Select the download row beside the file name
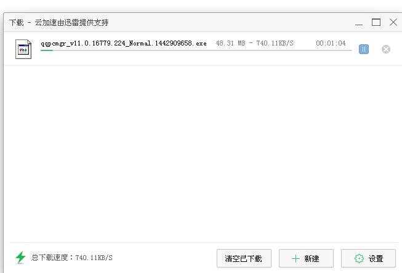This screenshot has width=402, height=273. (201, 49)
